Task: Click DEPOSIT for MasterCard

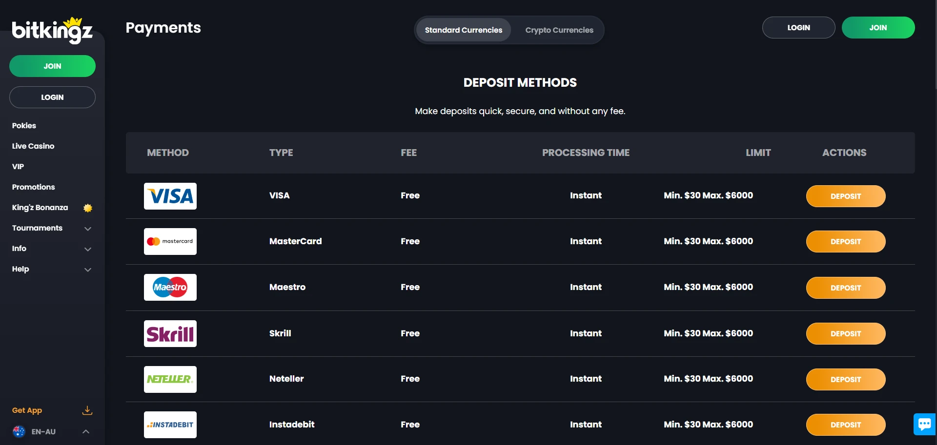Action: tap(846, 241)
